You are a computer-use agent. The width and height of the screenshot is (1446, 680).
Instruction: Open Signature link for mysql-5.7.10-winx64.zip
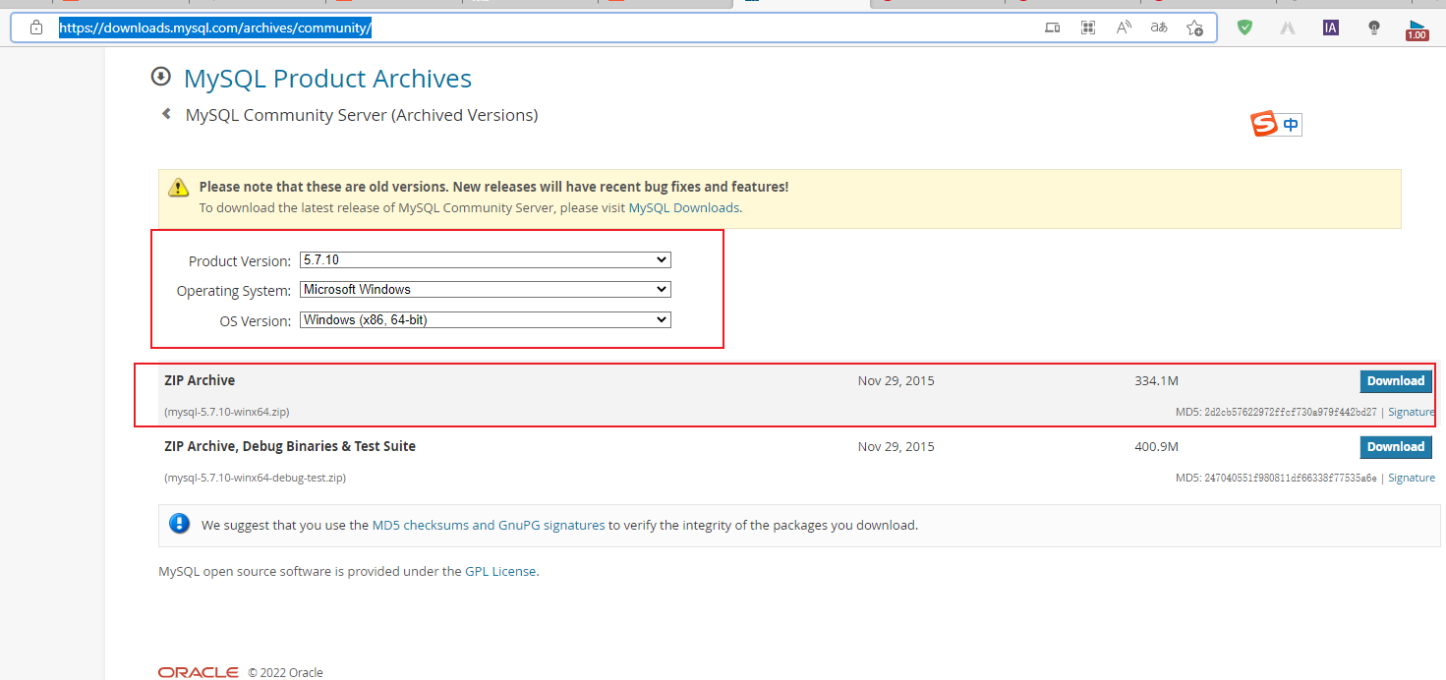click(x=1412, y=413)
